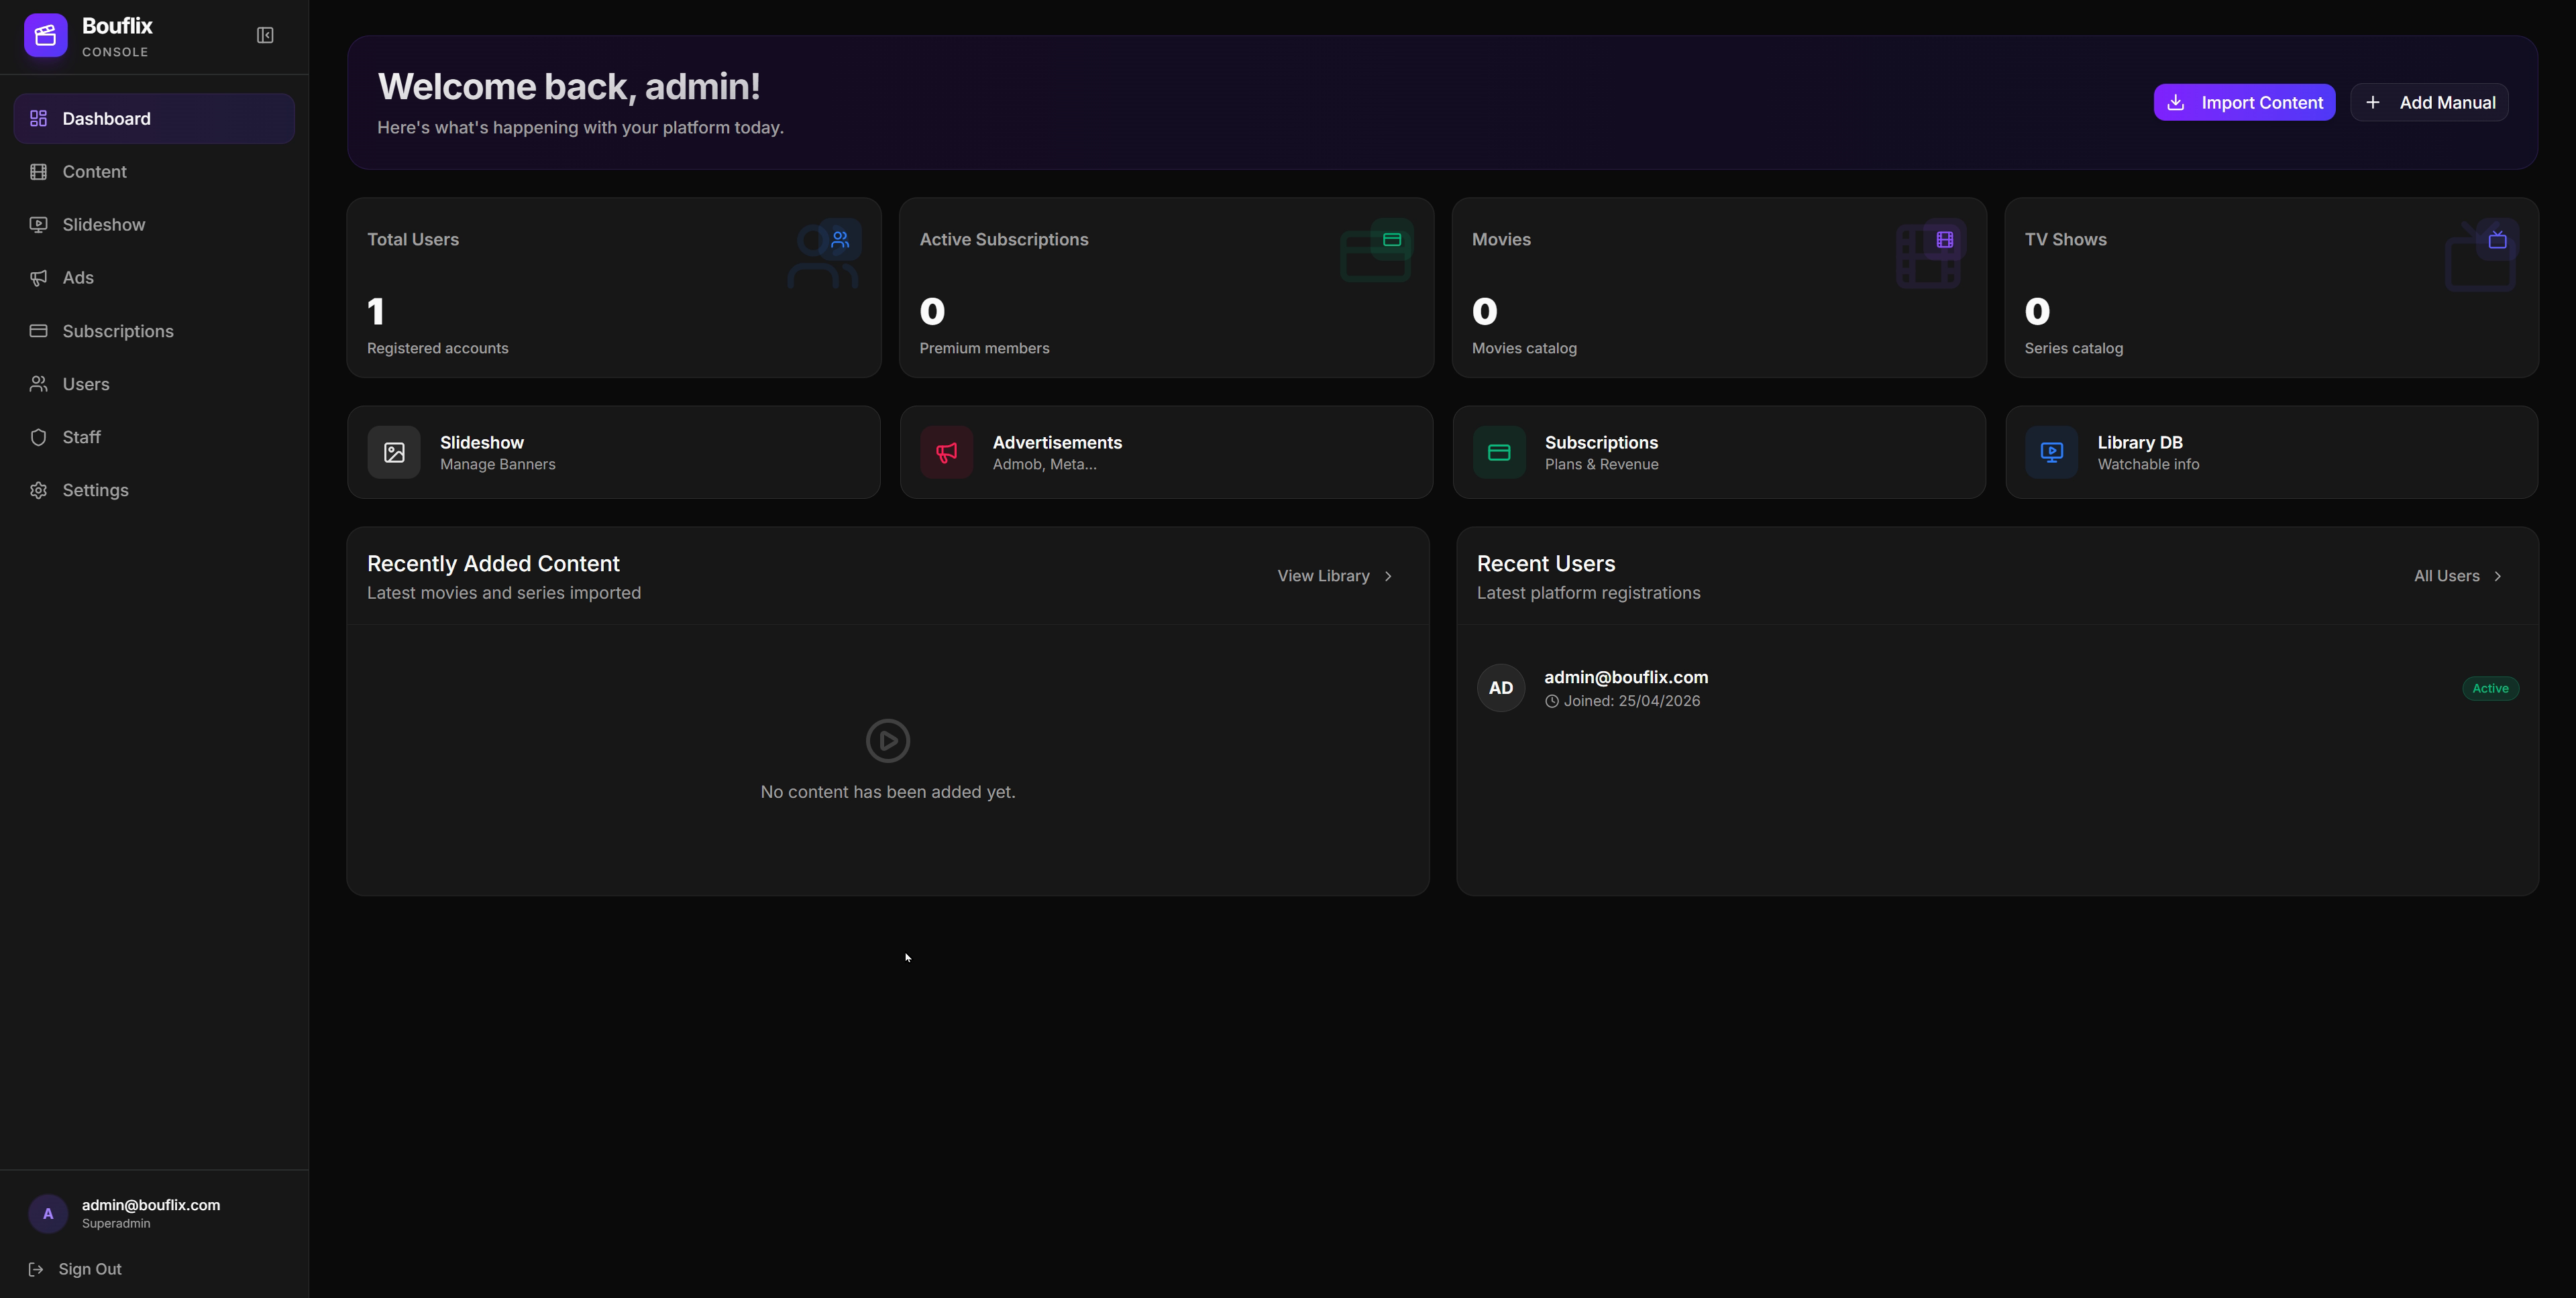This screenshot has height=1298, width=2576.
Task: Click the plus icon on Add Manual
Action: [x=2373, y=103]
